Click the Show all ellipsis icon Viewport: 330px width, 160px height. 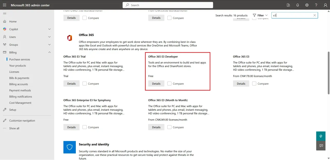point(5,128)
